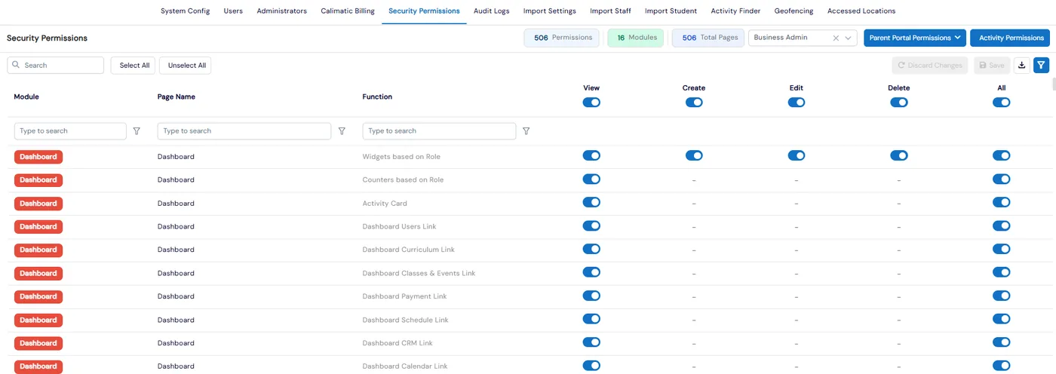Click filter funnel next to Page Name search
This screenshot has width=1056, height=374.
342,131
